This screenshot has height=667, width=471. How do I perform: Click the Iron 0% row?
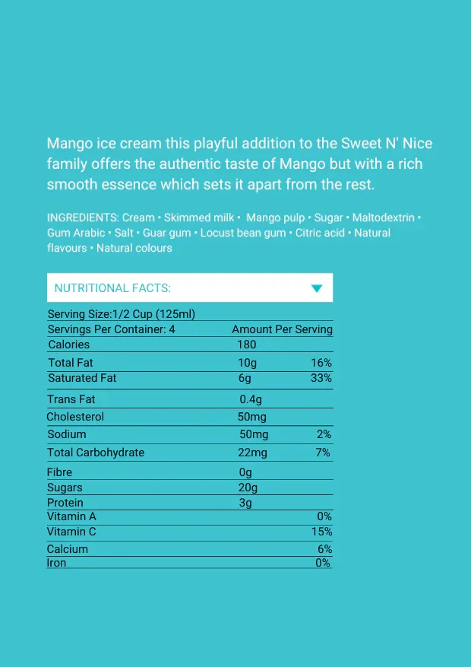tap(190, 563)
